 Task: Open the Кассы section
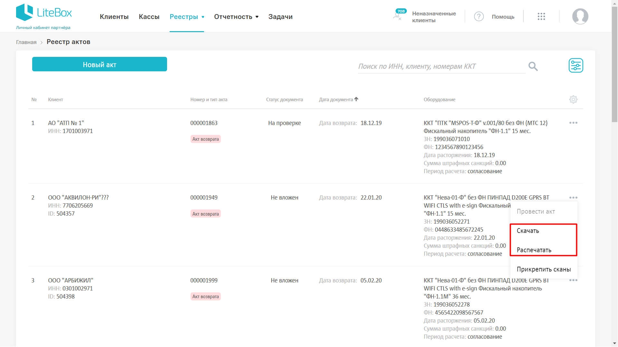click(149, 17)
